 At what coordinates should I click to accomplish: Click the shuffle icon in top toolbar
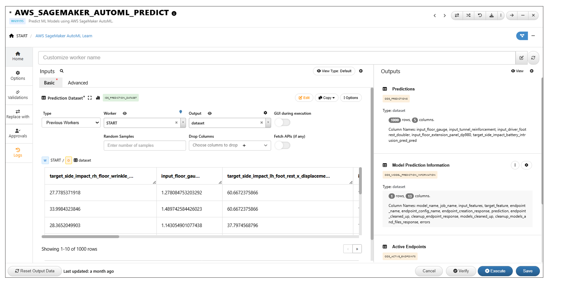coord(468,15)
